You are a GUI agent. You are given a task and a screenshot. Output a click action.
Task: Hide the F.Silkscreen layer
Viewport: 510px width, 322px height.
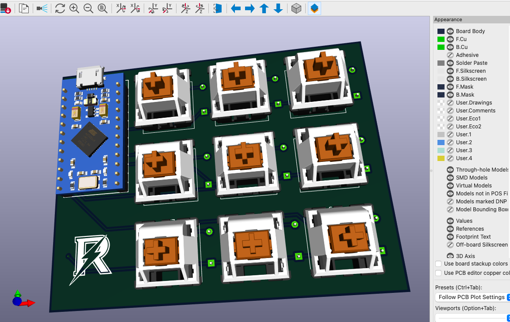450,71
